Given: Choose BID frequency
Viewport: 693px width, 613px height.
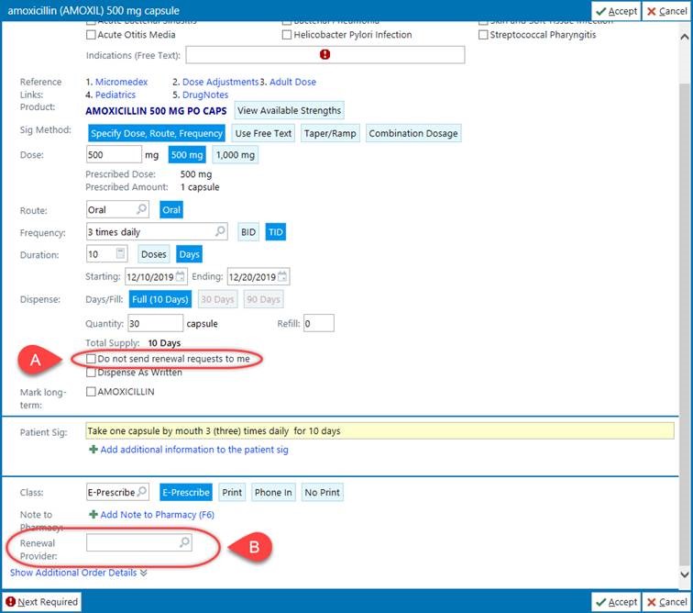Looking at the screenshot, I should pyautogui.click(x=248, y=232).
